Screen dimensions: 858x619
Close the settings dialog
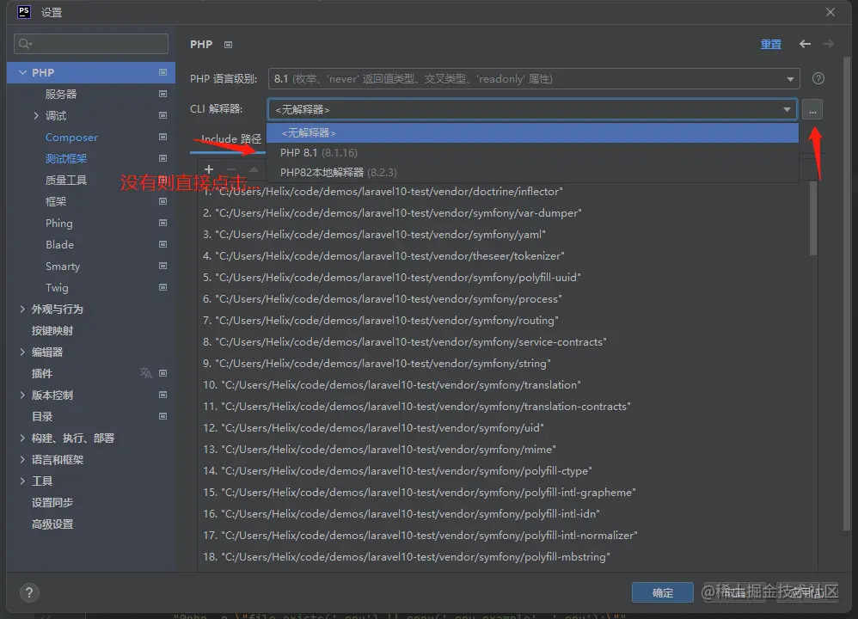[830, 12]
